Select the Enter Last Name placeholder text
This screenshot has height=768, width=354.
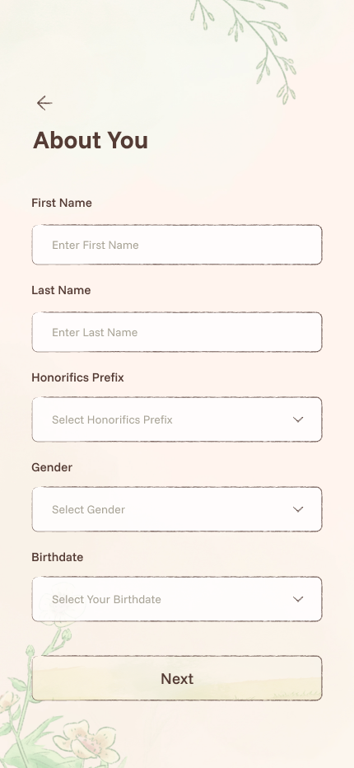tap(95, 332)
